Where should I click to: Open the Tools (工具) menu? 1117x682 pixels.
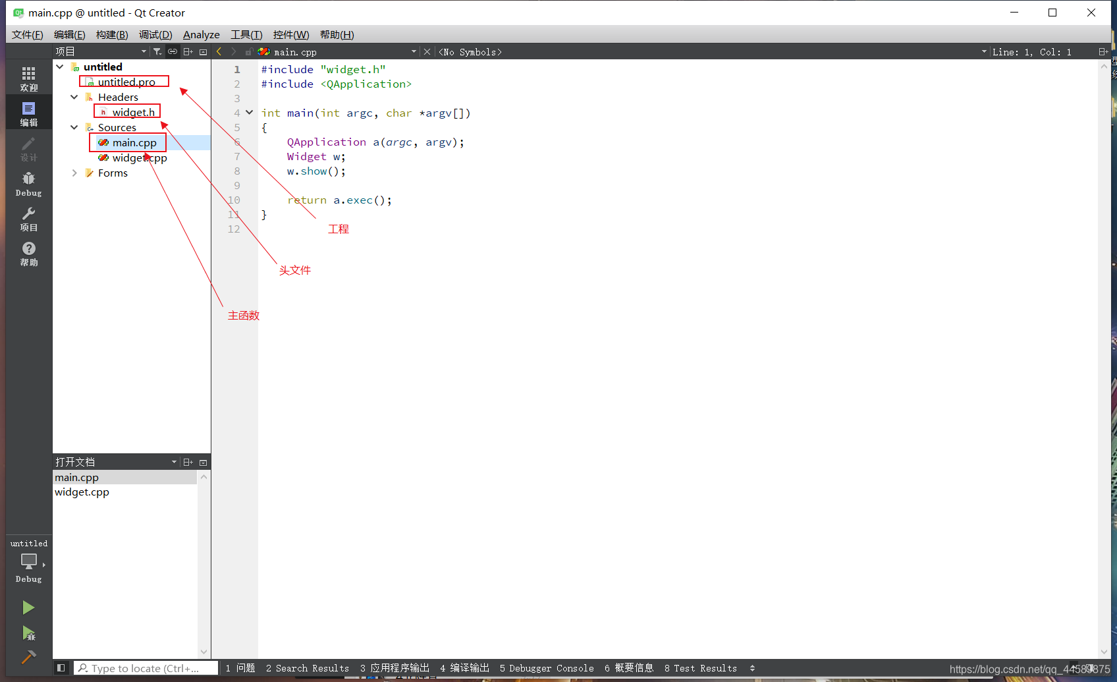[246, 34]
